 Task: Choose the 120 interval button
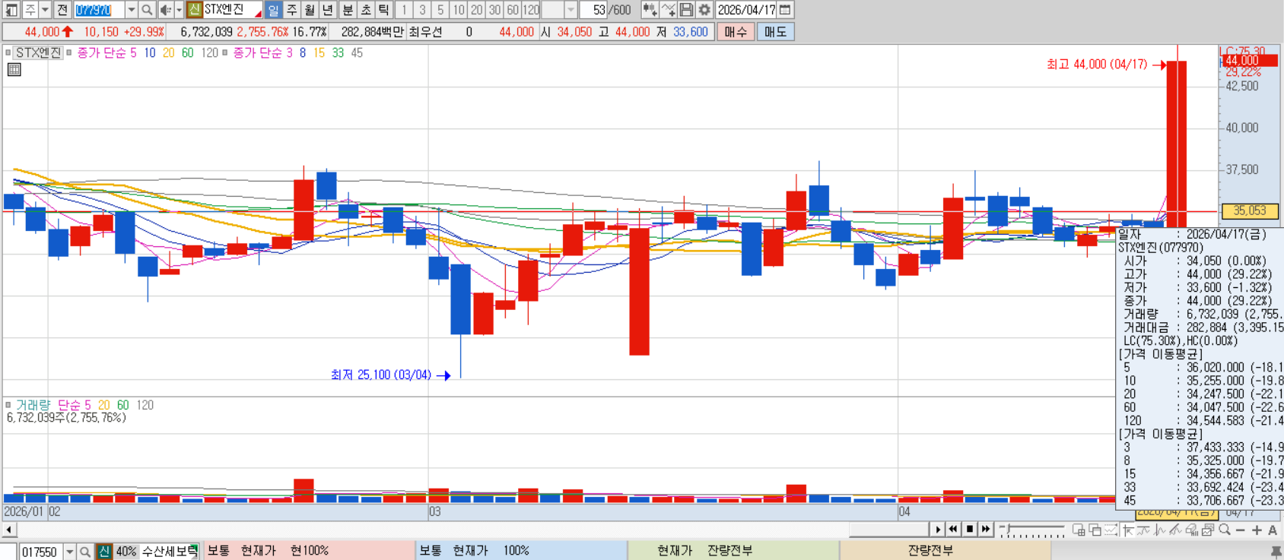tap(531, 10)
